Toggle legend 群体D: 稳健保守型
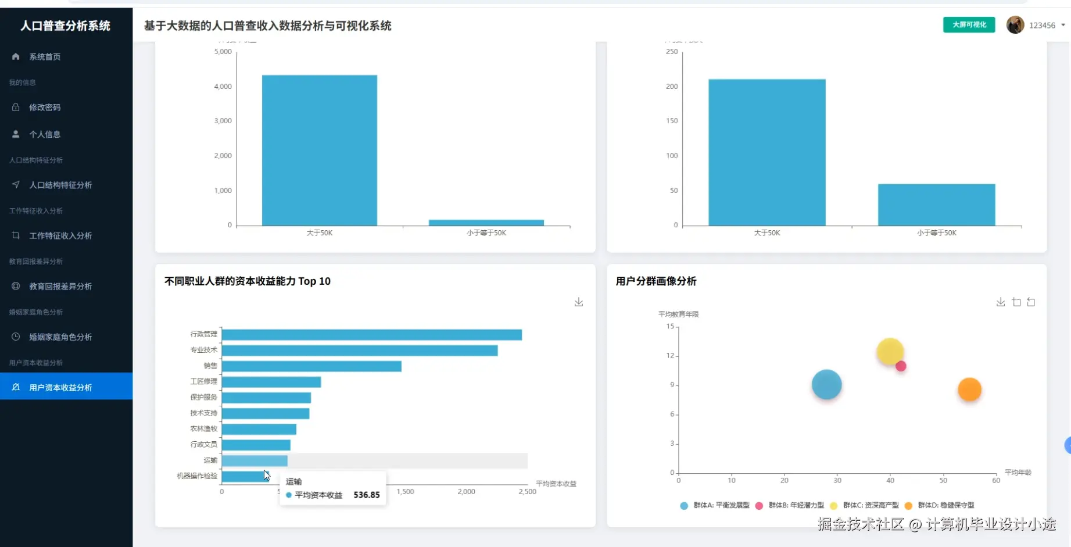1071x547 pixels. (x=940, y=506)
